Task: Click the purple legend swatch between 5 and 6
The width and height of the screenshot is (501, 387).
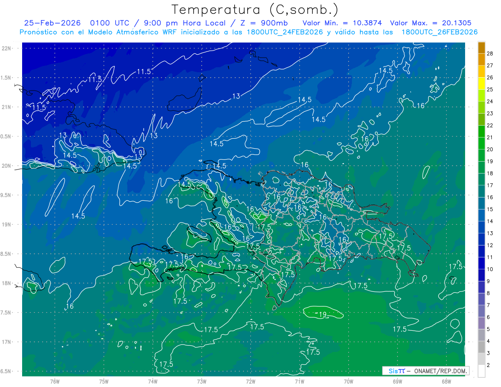Action: click(x=482, y=323)
